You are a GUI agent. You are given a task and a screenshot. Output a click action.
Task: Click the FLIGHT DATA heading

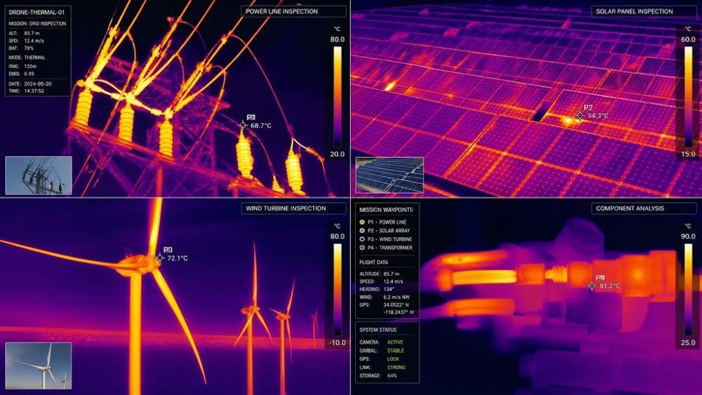click(373, 262)
